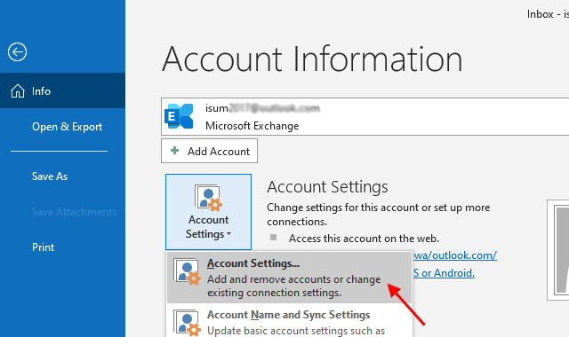This screenshot has width=569, height=337.
Task: Open the account selector showing Microsoft Exchange
Action: tap(365, 116)
